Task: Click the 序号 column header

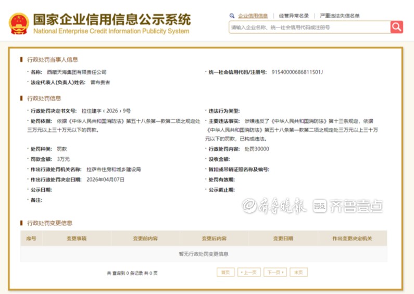Action: point(31,238)
